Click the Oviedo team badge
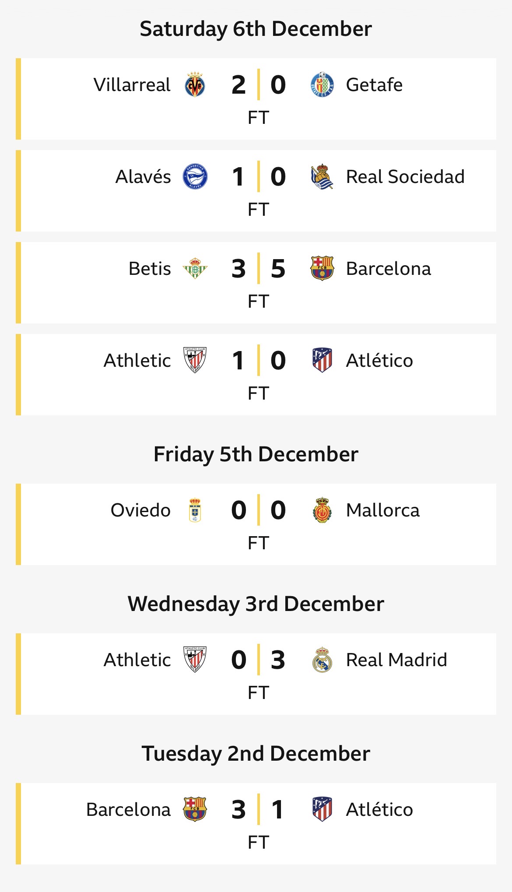512x892 pixels. pyautogui.click(x=195, y=510)
